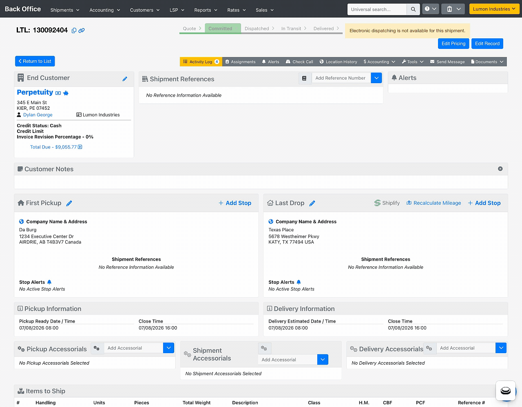Open the chat widget icon
The width and height of the screenshot is (522, 407).
[506, 391]
